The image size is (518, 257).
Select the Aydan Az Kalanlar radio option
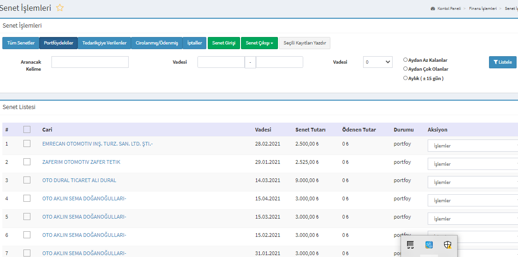[x=406, y=60]
